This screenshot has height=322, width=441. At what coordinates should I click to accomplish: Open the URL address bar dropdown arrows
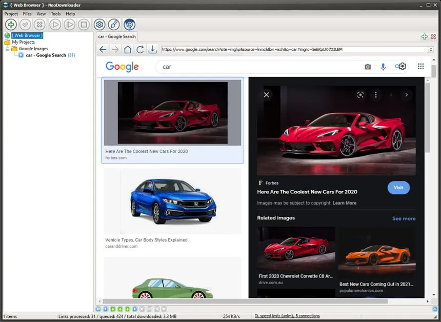click(x=431, y=50)
